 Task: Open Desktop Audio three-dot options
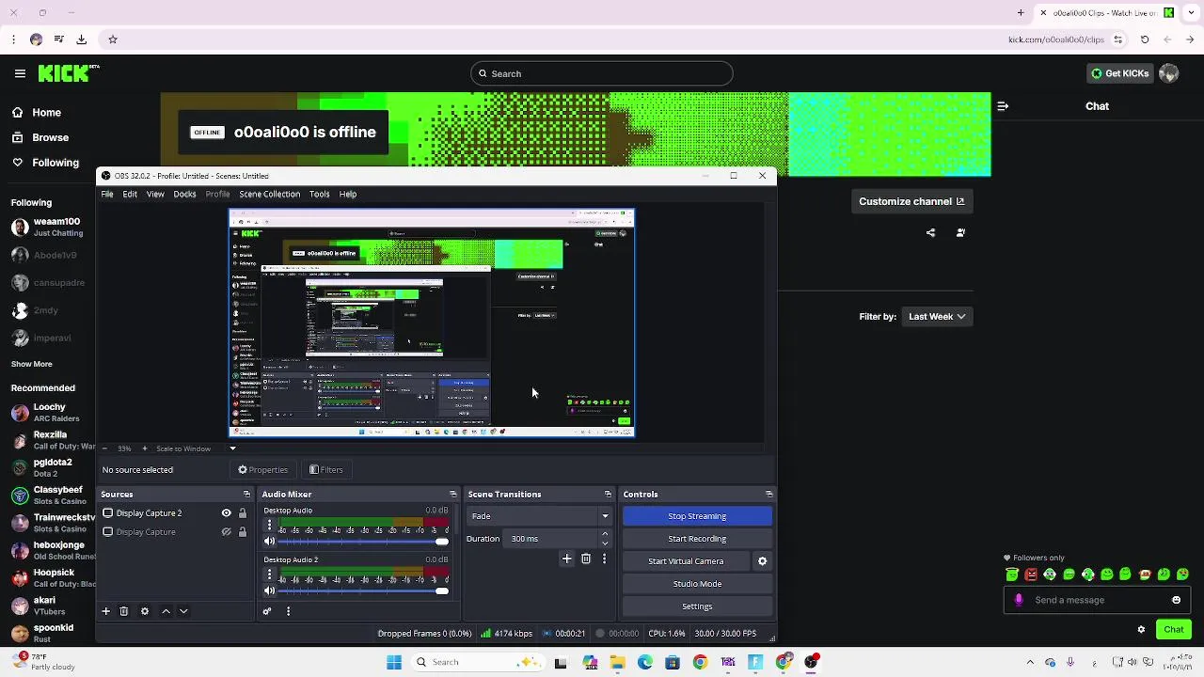270,526
